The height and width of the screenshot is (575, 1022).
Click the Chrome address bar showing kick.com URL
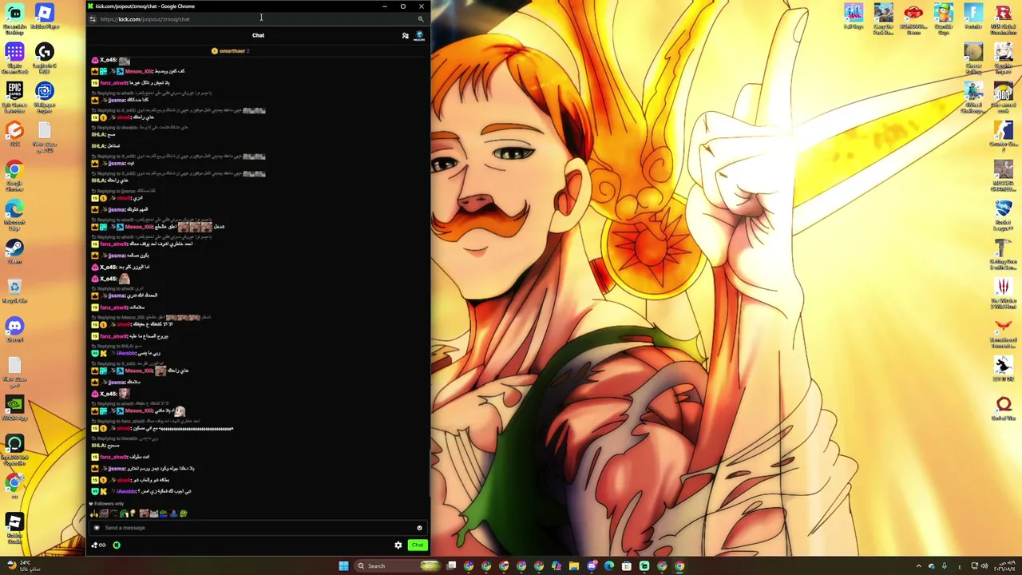click(255, 19)
